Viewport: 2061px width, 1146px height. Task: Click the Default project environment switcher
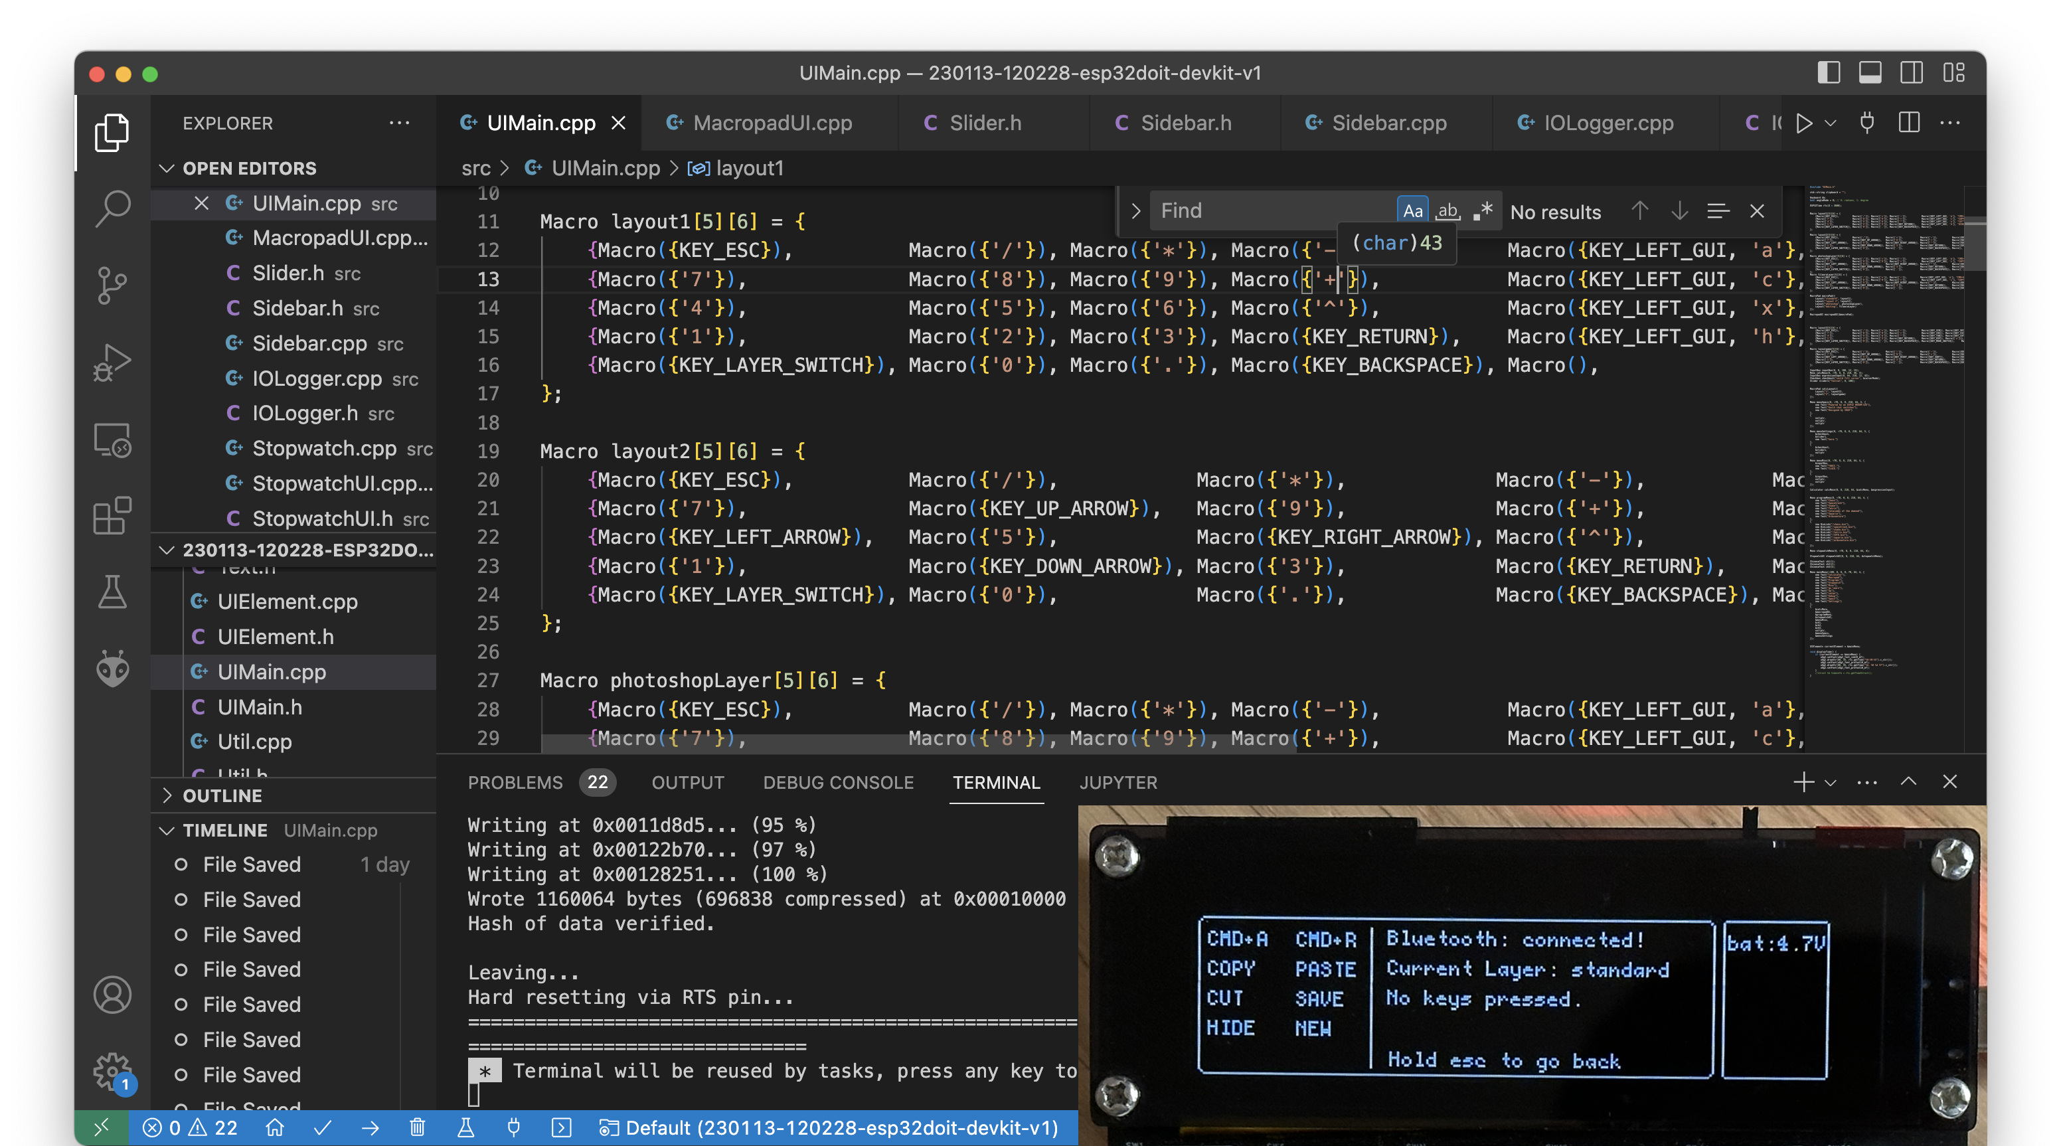[x=829, y=1127]
